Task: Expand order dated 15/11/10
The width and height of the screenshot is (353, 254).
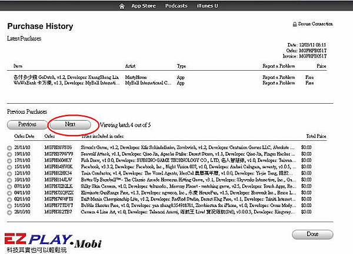Action: click(x=9, y=167)
